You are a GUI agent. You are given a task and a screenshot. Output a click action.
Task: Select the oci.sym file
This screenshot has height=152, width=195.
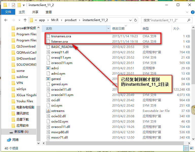[x=57, y=106]
